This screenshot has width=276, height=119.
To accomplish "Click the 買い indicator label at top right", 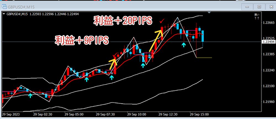I will (257, 15).
